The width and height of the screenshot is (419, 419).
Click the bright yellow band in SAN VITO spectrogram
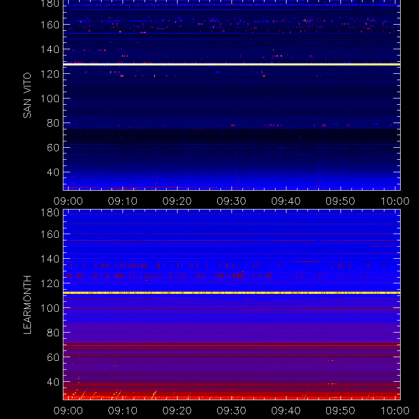point(231,64)
